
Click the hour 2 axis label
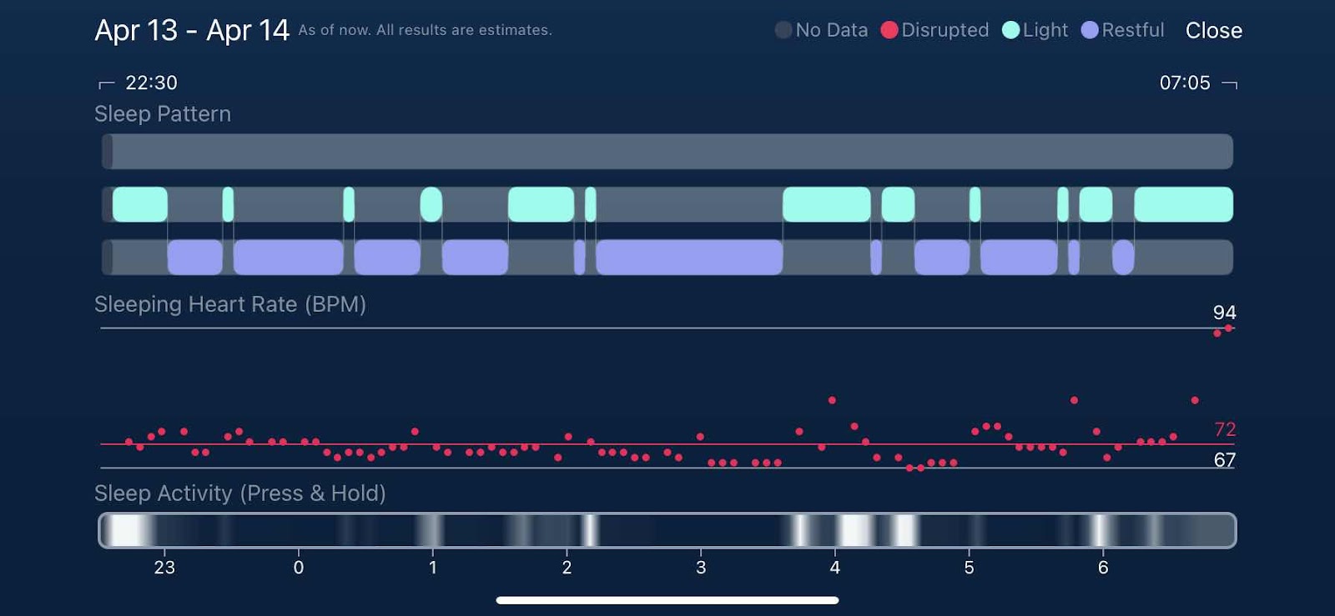pyautogui.click(x=567, y=568)
